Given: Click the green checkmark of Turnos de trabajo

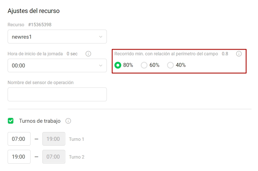Looking at the screenshot, I should tap(10, 121).
